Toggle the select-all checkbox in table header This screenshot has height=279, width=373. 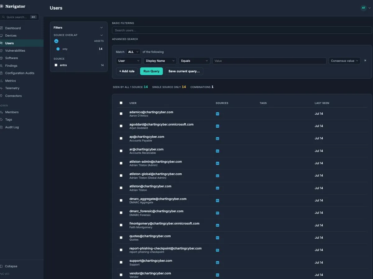click(x=121, y=103)
